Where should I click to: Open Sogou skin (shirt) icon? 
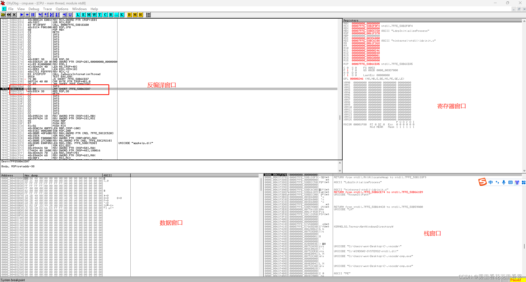pyautogui.click(x=517, y=182)
